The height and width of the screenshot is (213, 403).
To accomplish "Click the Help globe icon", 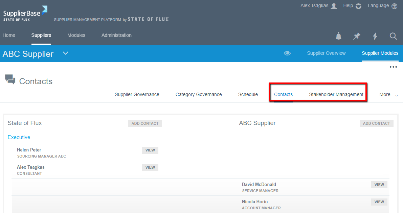I will [358, 6].
